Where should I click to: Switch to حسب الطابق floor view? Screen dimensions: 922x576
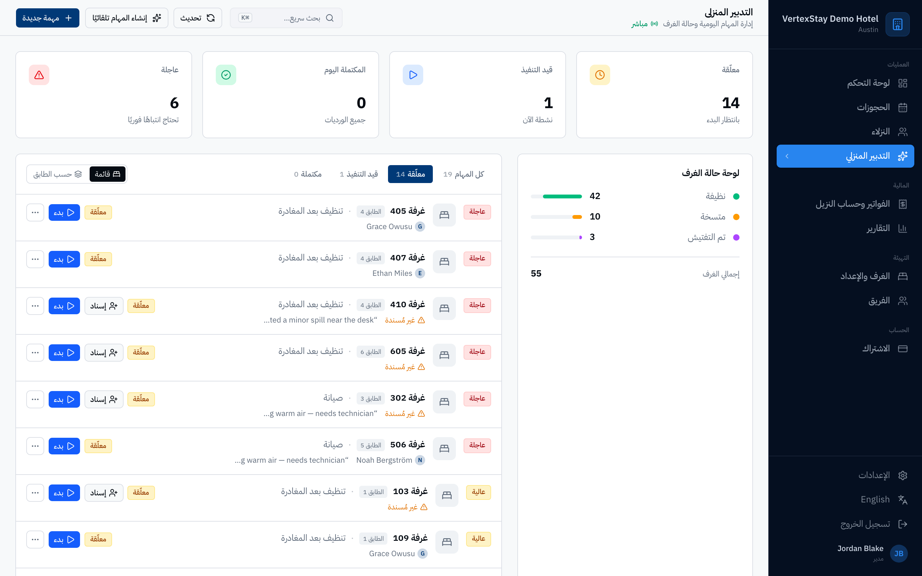(58, 174)
